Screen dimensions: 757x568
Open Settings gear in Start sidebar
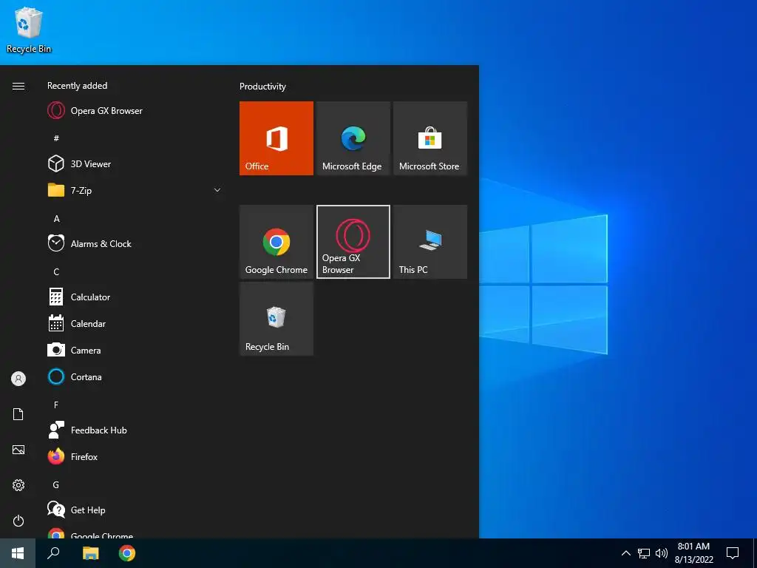tap(18, 485)
